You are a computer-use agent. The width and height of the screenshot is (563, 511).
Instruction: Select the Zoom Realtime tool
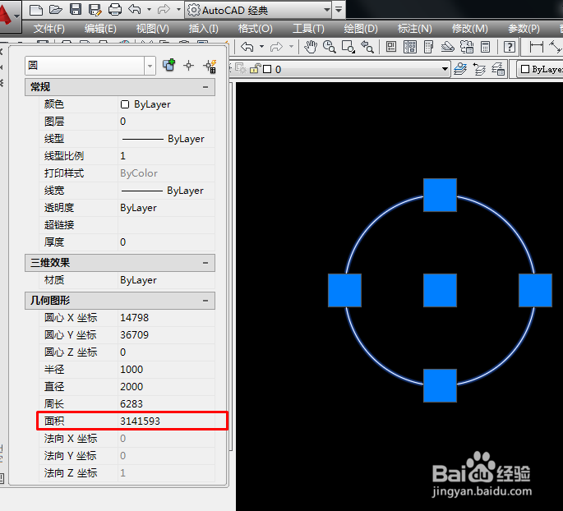click(x=330, y=47)
